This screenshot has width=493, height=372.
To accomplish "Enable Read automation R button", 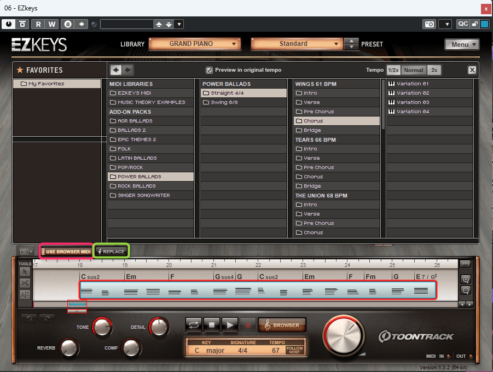I will 38,24.
